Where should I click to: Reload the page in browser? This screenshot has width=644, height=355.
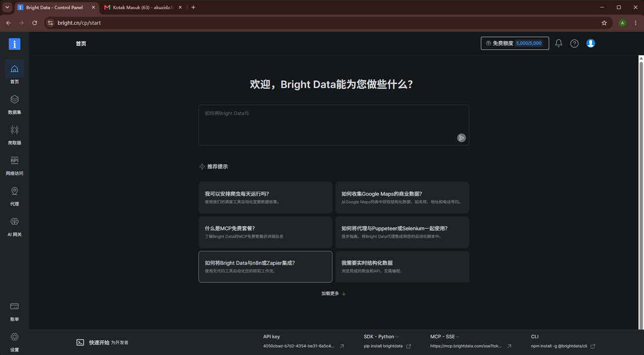pos(35,23)
